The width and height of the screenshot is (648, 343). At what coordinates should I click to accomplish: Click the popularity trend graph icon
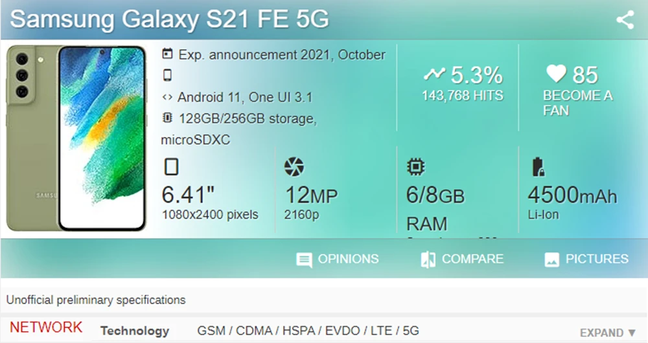[x=434, y=74]
